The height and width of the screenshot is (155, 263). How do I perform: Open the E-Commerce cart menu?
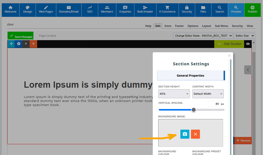[x=167, y=10]
